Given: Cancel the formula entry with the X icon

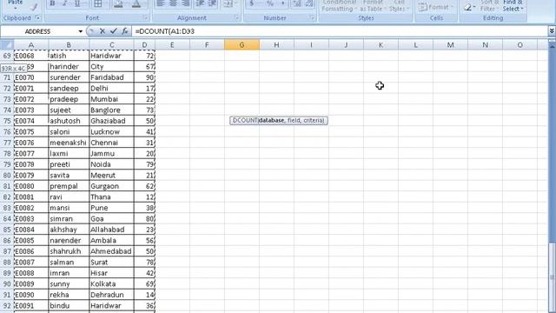Looking at the screenshot, I should coord(103,31).
